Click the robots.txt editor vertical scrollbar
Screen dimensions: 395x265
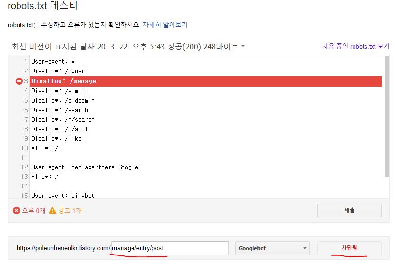click(x=387, y=117)
